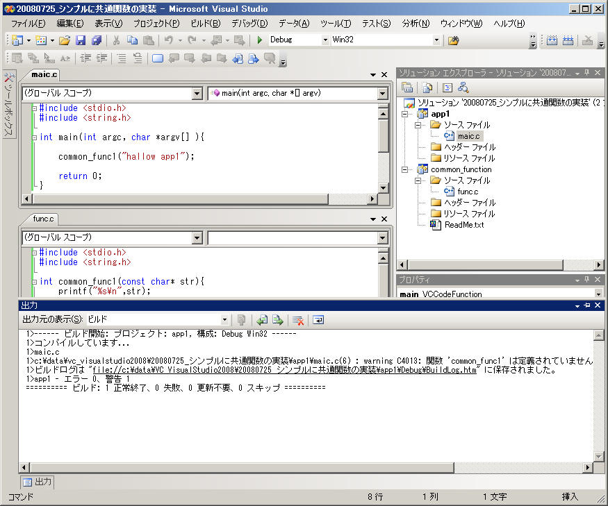This screenshot has width=608, height=506.
Task: Click the Open File folder icon
Action: [64, 40]
